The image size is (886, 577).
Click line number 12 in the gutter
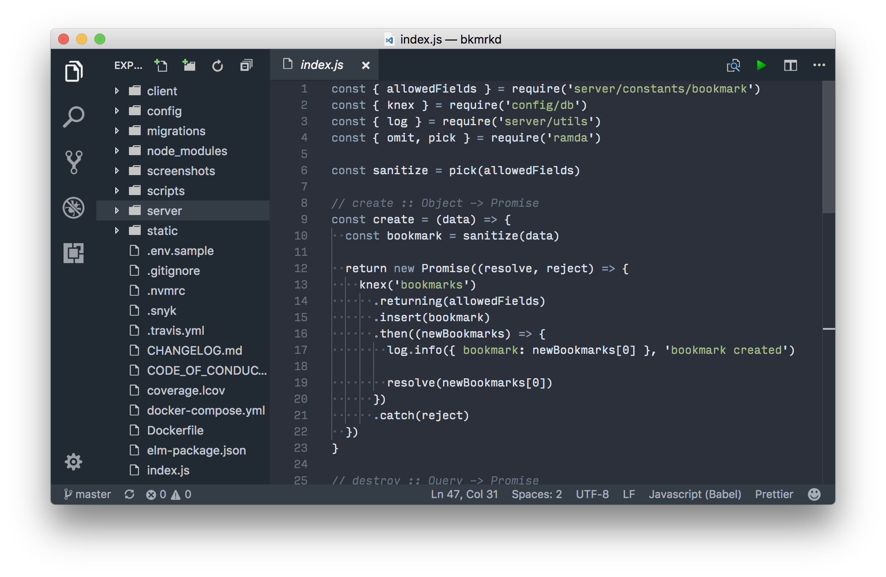pos(301,268)
